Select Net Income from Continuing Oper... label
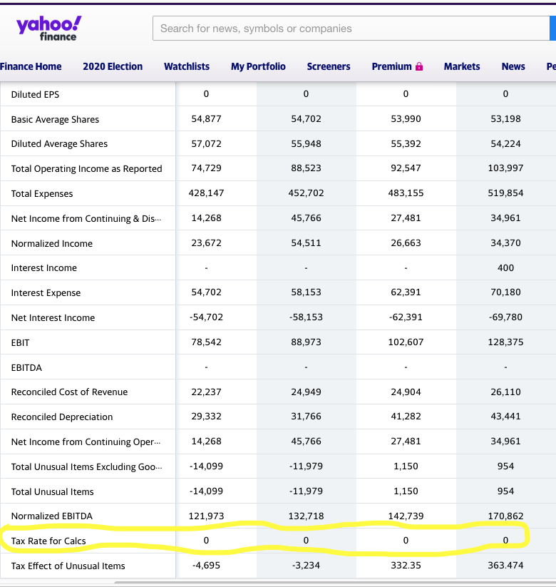This screenshot has width=556, height=587. [86, 441]
